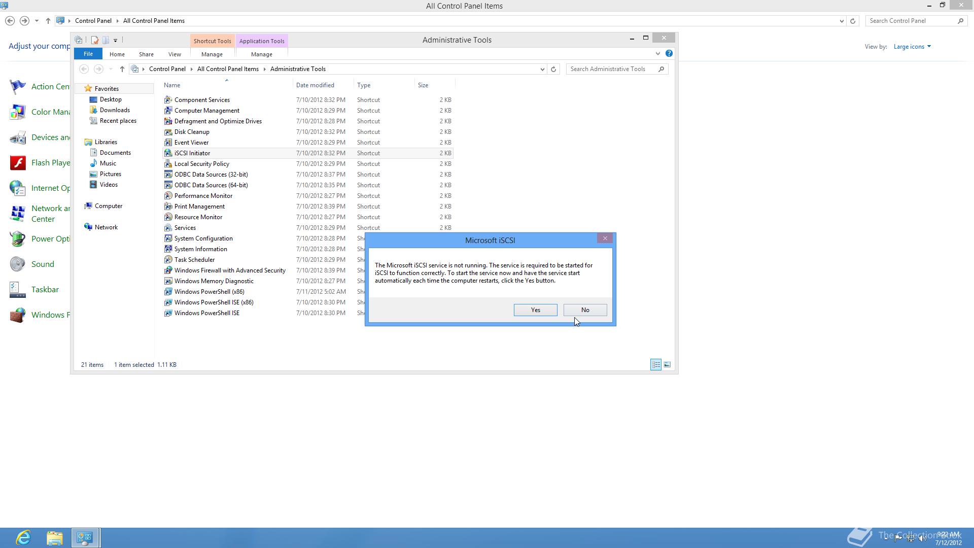Open the Customize Quick Access Toolbar dropdown
Viewport: 974px width, 548px height.
[116, 41]
